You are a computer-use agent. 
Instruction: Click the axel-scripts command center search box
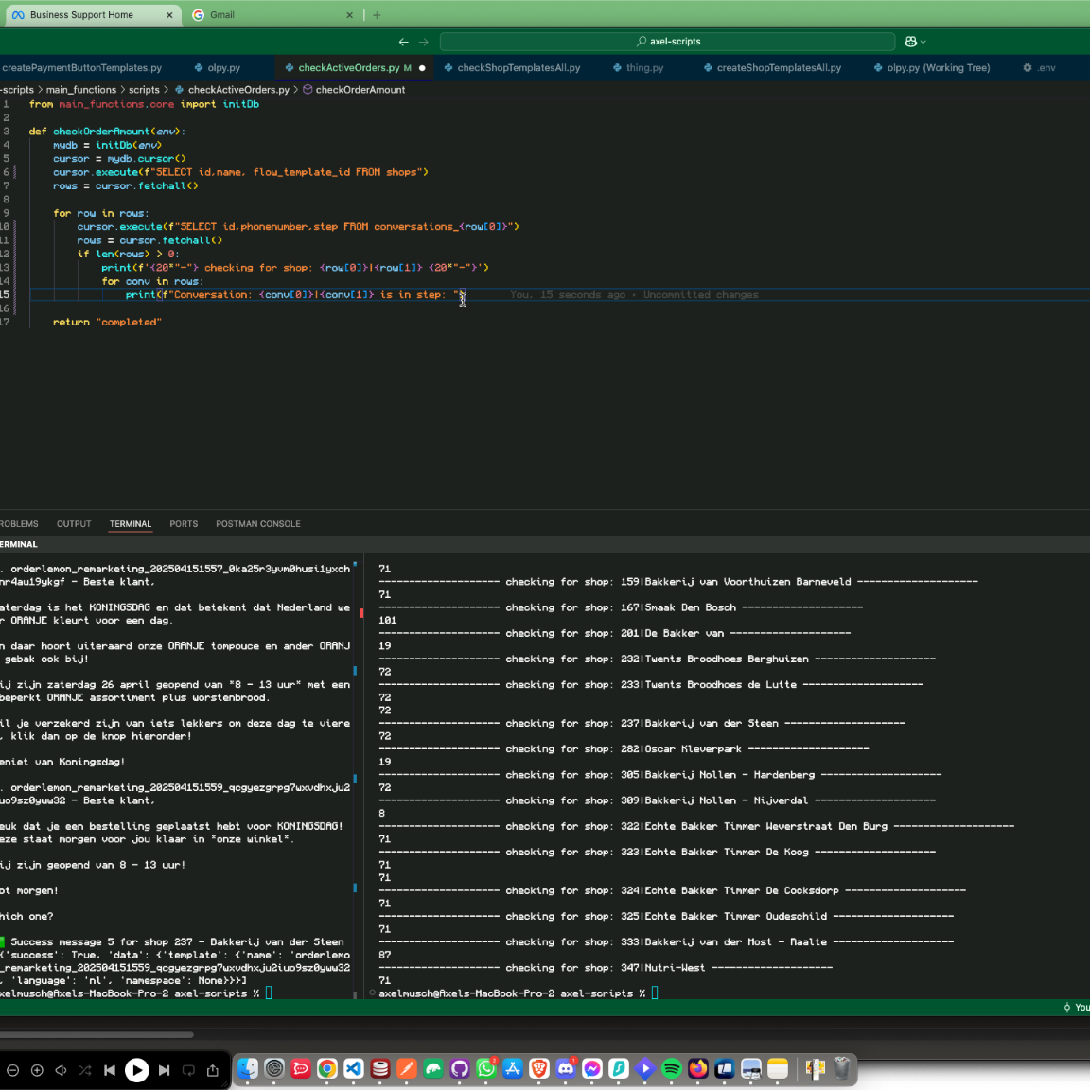(x=668, y=42)
